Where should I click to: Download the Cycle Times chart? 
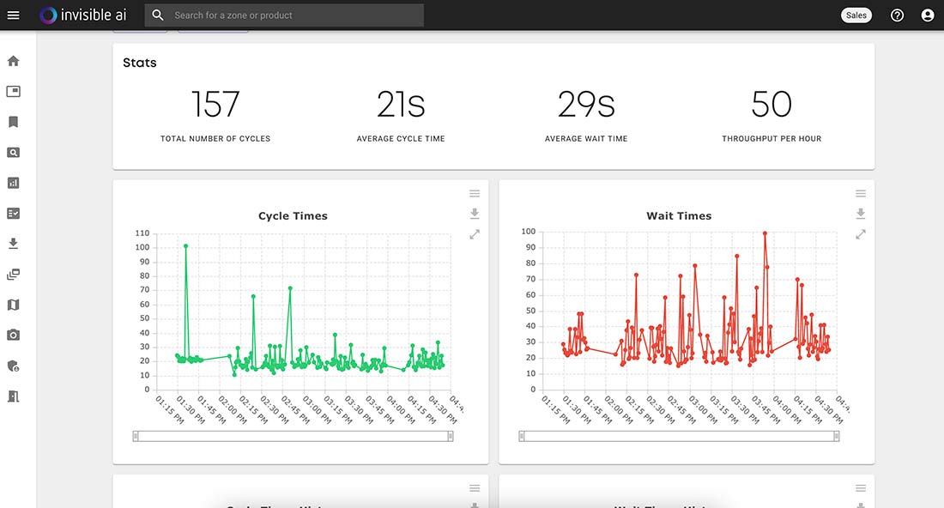pos(475,213)
